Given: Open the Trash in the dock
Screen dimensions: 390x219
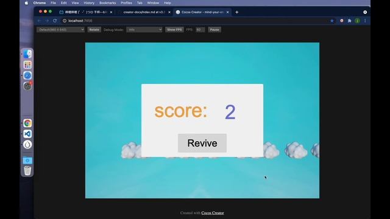Looking at the screenshot, I should (27, 171).
